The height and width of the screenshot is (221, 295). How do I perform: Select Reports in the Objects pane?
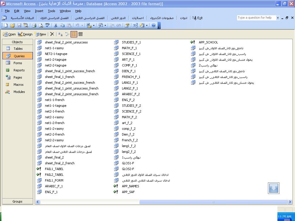[19, 70]
